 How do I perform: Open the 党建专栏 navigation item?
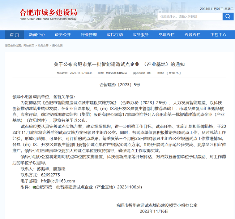pyautogui.click(x=166, y=35)
